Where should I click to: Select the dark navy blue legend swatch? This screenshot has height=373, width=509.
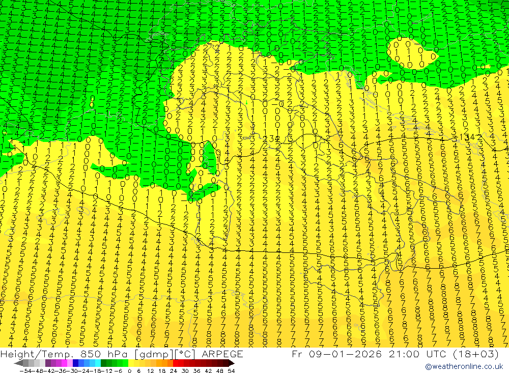pyautogui.click(x=75, y=363)
